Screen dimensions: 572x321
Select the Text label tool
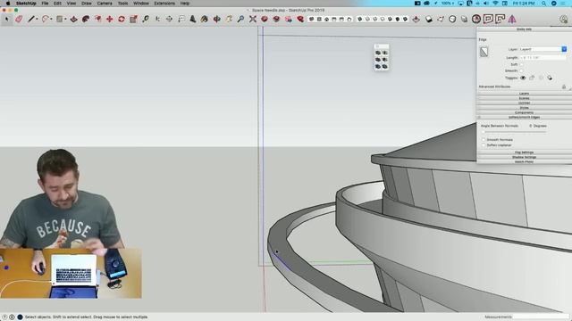click(x=181, y=19)
